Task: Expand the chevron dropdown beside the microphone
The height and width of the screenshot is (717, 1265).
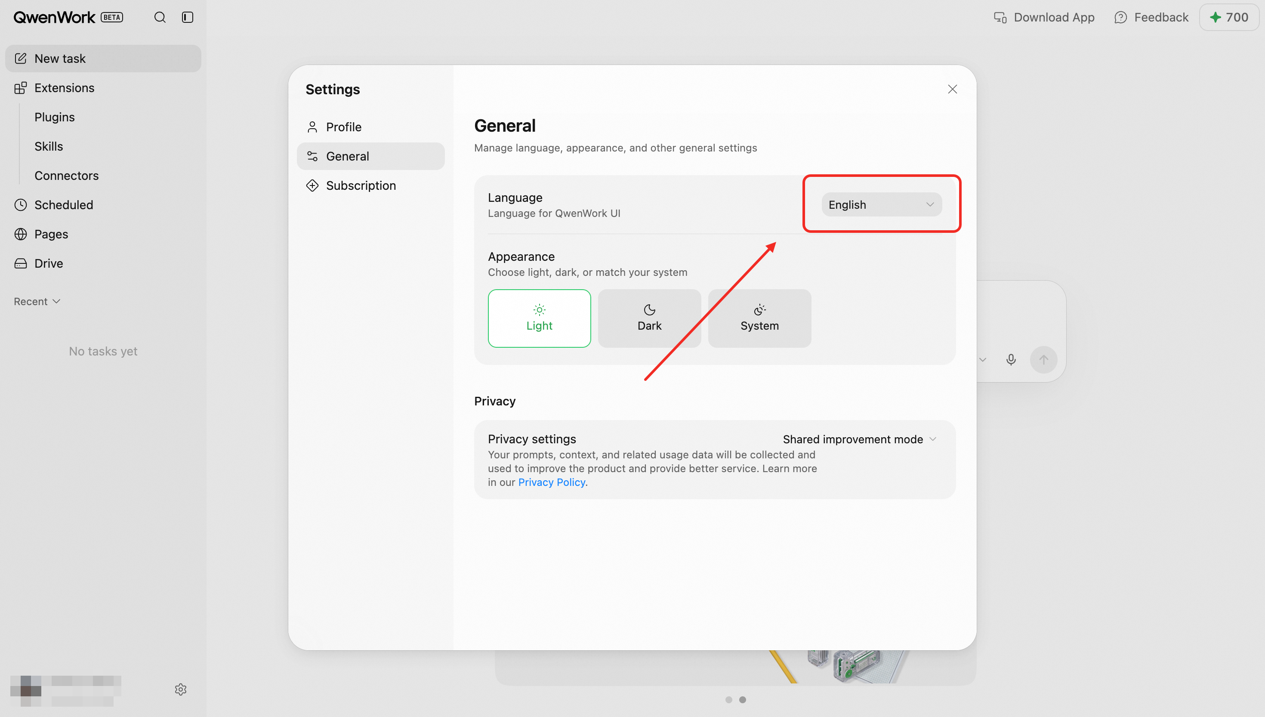Action: click(982, 359)
